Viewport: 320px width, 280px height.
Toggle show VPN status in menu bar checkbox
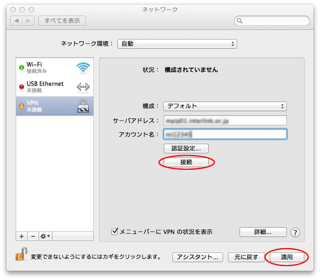(x=114, y=232)
